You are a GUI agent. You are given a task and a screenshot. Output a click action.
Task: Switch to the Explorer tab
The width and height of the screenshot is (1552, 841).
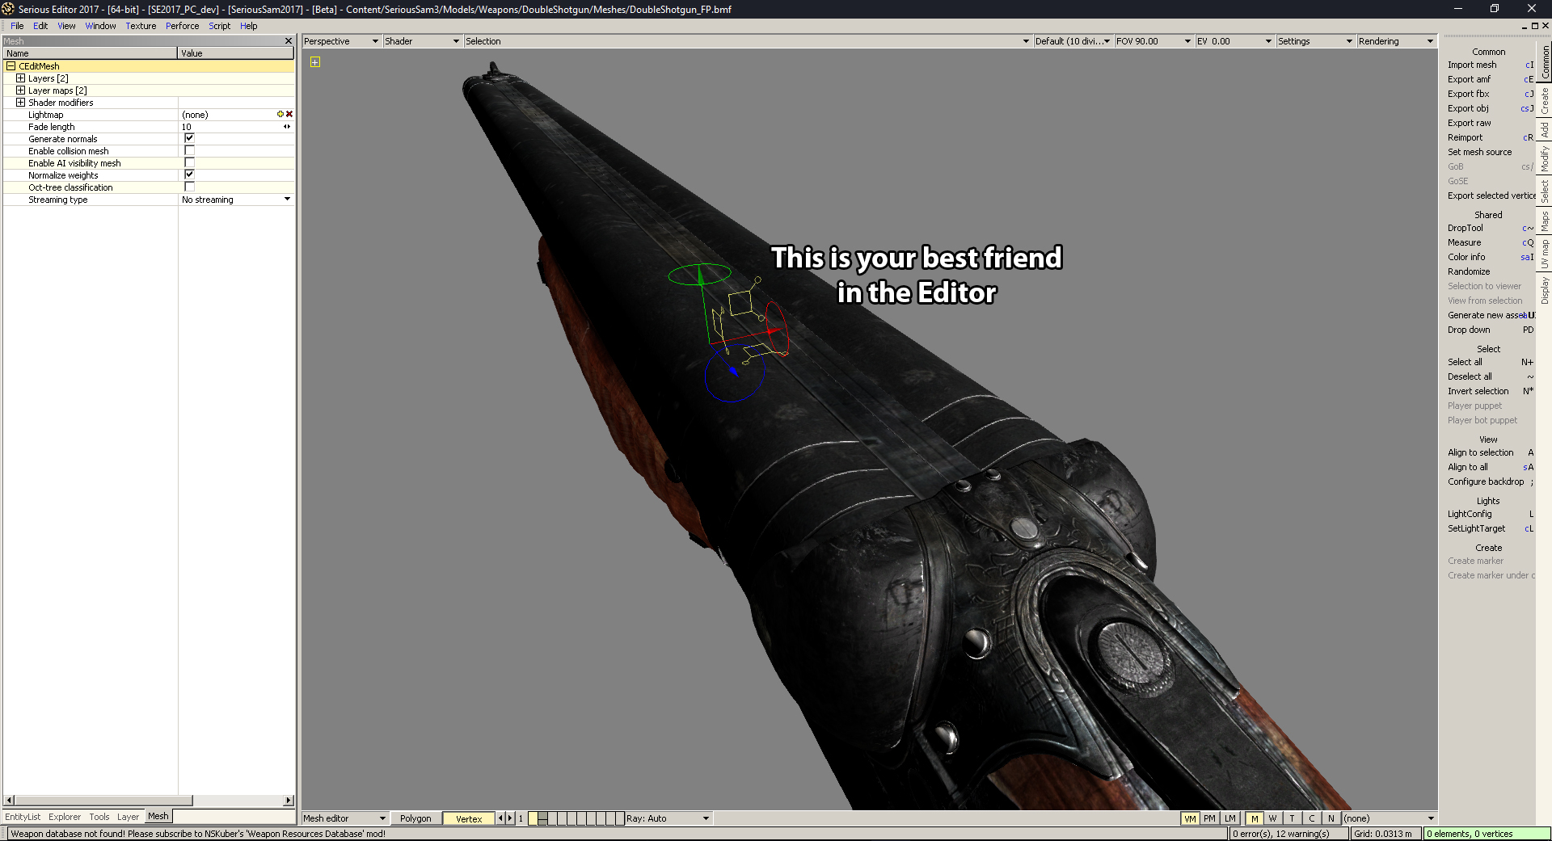65,817
